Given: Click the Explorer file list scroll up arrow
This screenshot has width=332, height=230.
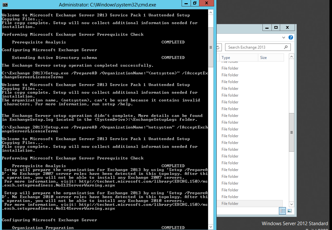Looking at the screenshot, I should tap(291, 57).
